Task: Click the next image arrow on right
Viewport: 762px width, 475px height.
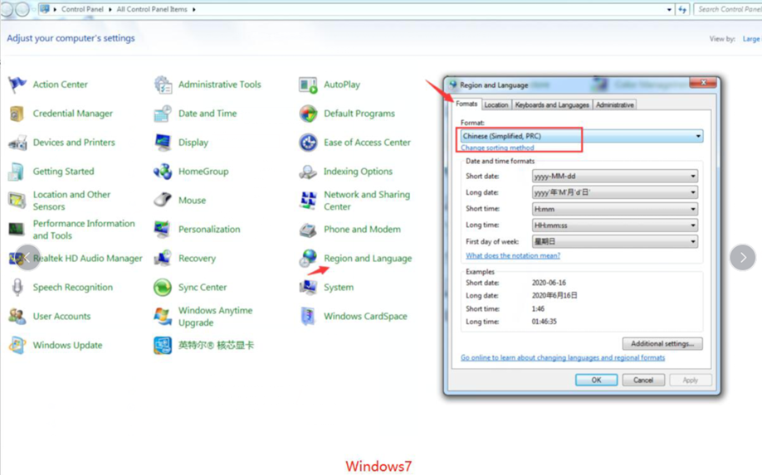Action: [742, 257]
